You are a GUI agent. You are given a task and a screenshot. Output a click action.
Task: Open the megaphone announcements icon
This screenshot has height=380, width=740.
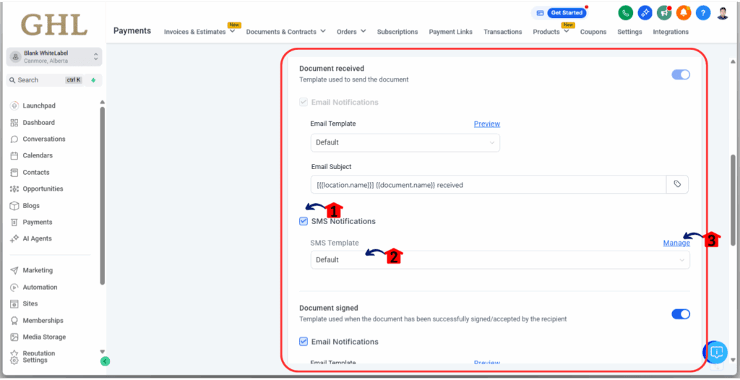[664, 13]
